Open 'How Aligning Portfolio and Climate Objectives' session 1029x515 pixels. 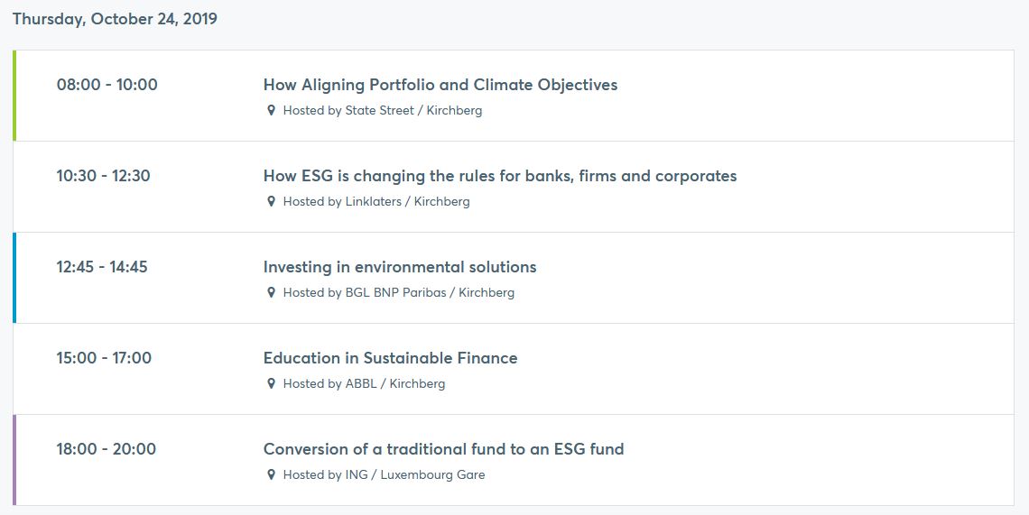point(440,85)
